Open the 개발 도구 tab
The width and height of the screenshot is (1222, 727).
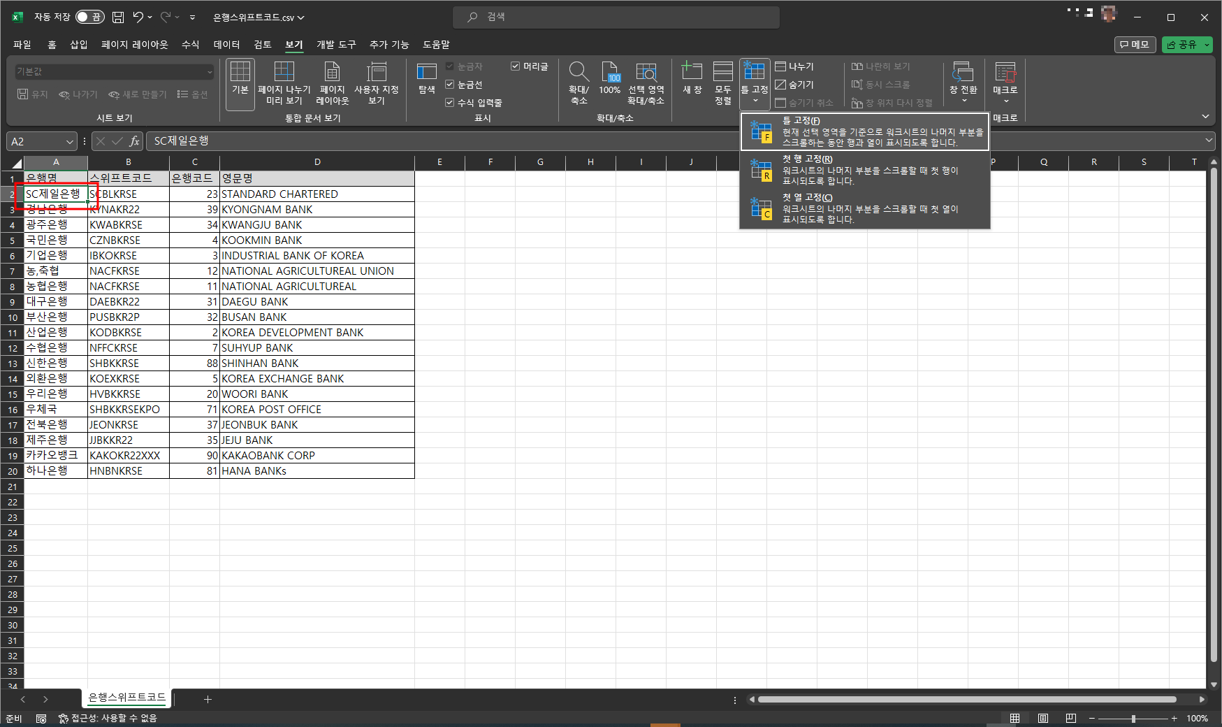pyautogui.click(x=337, y=45)
